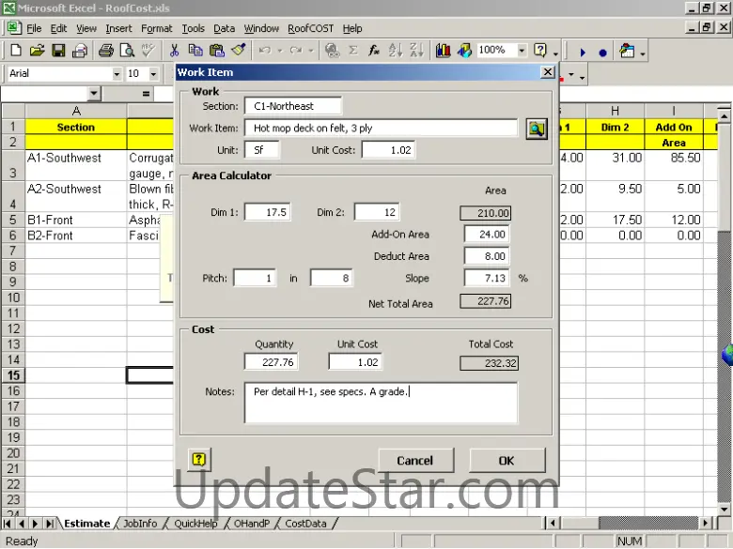Click the vertical scrollbar down arrow
This screenshot has width=733, height=549.
725,510
